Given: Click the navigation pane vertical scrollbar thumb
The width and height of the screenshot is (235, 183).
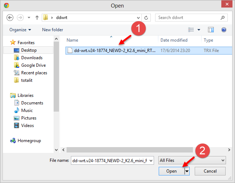Looking at the screenshot, I should coord(57,77).
